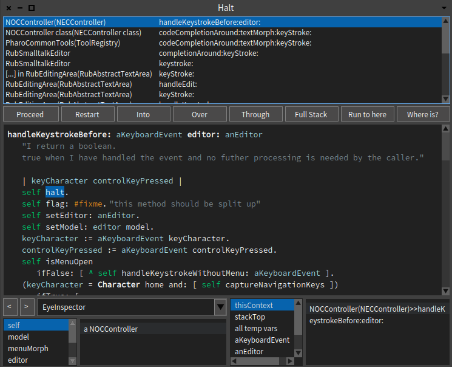The width and height of the screenshot is (452, 367).
Task: Click the Run to here button
Action: pos(367,114)
